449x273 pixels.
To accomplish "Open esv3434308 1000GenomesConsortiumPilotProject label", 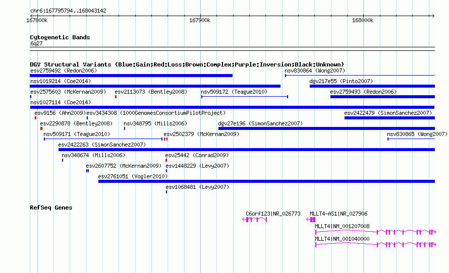I will 156,113.
